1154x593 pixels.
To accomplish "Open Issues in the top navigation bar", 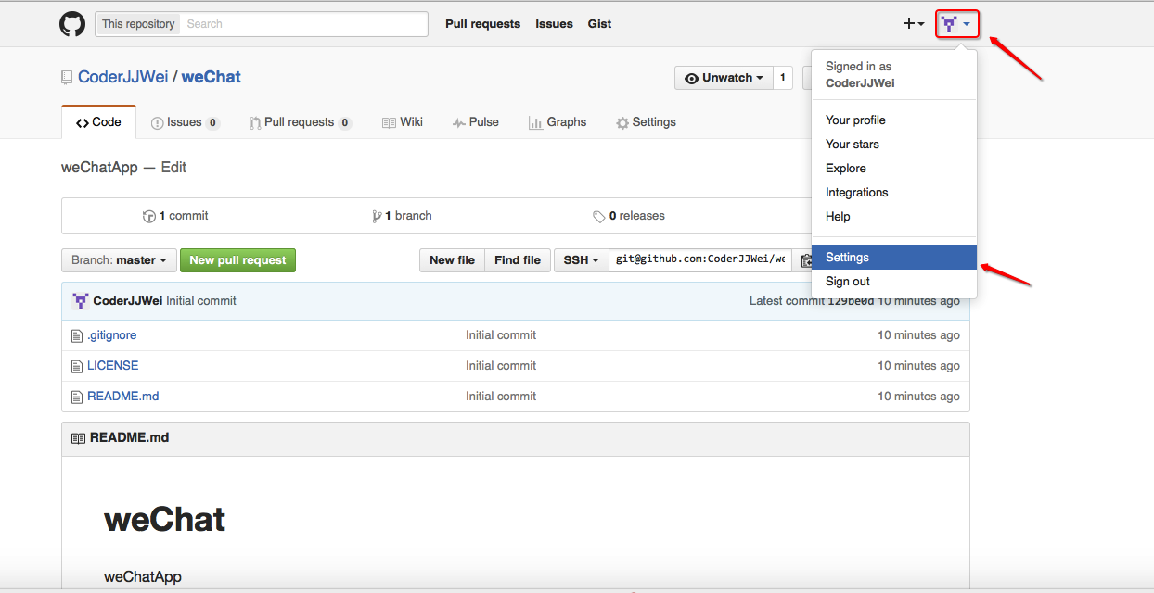I will tap(554, 24).
